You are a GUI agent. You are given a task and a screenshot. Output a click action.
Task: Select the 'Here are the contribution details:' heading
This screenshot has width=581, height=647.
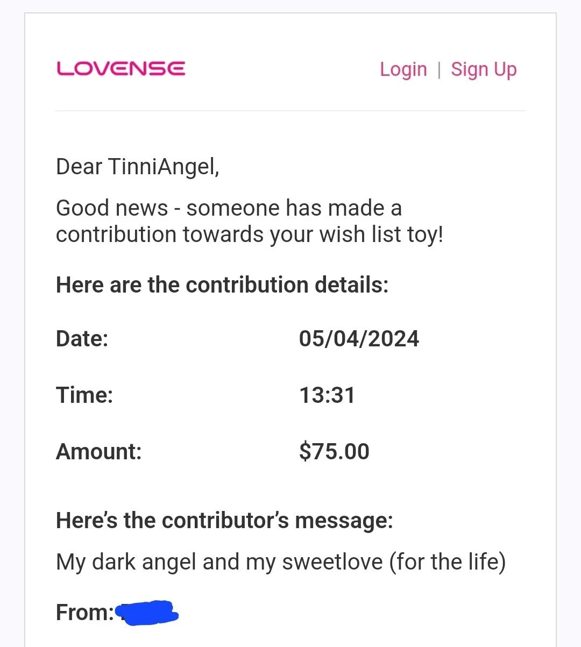(x=222, y=285)
